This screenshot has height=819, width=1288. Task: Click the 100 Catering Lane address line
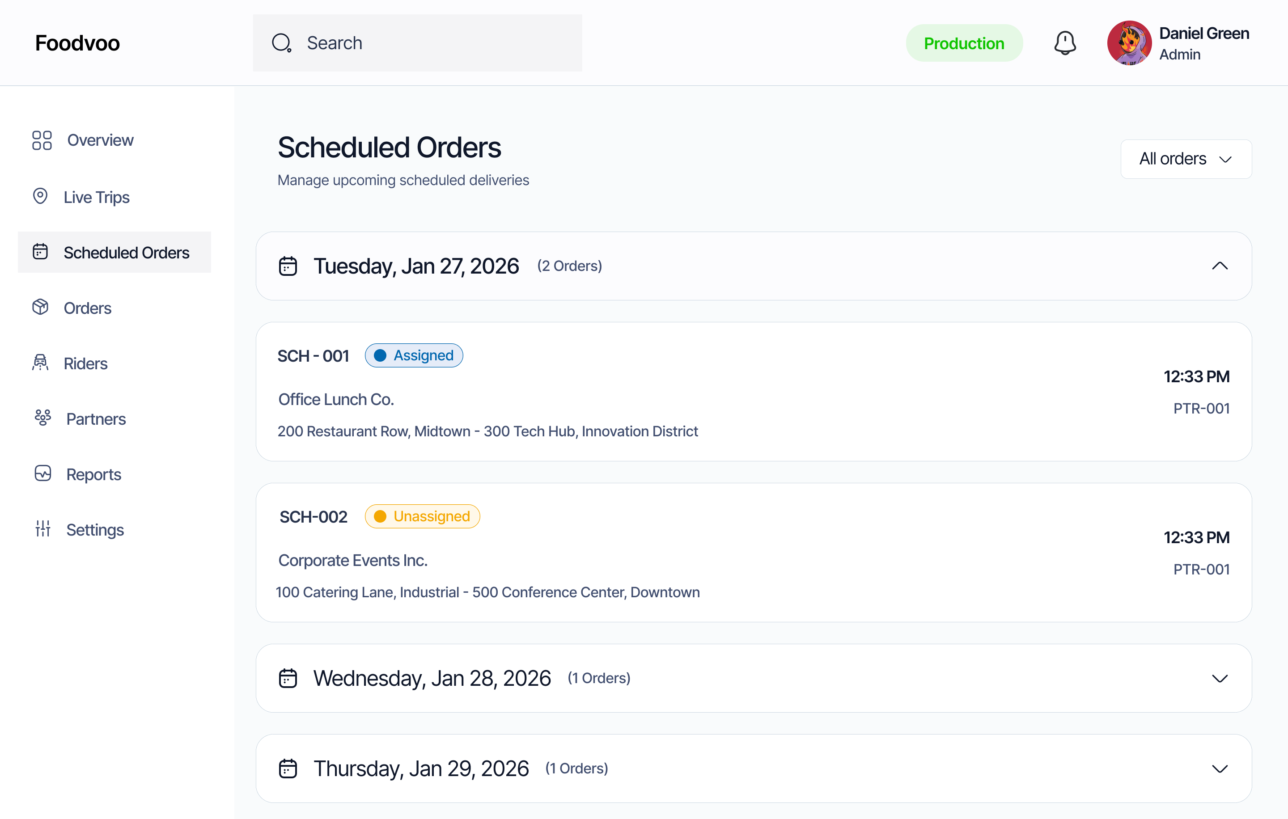tap(487, 592)
